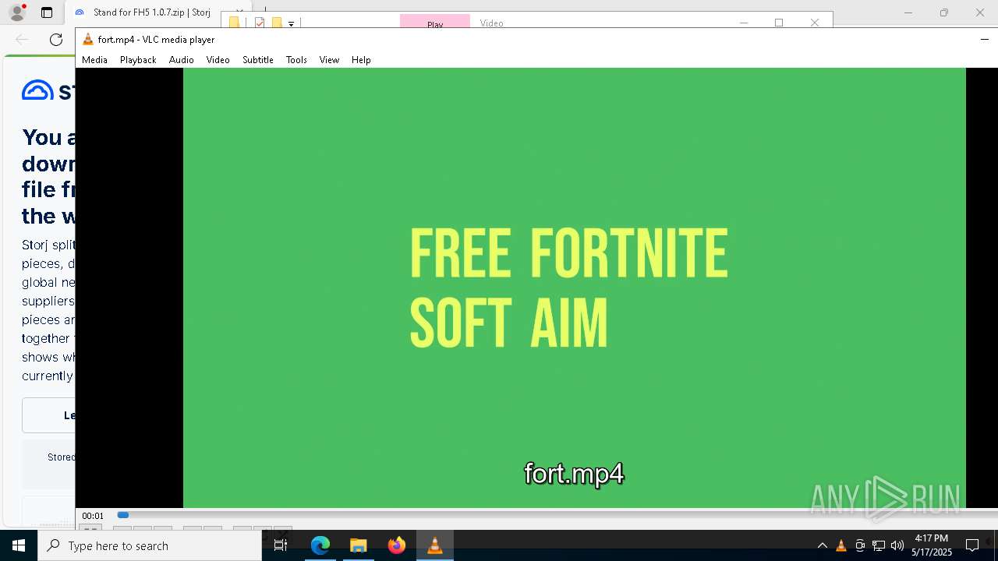
Task: Select the Stand for FH5 1.0.7.zip tab
Action: point(152,12)
